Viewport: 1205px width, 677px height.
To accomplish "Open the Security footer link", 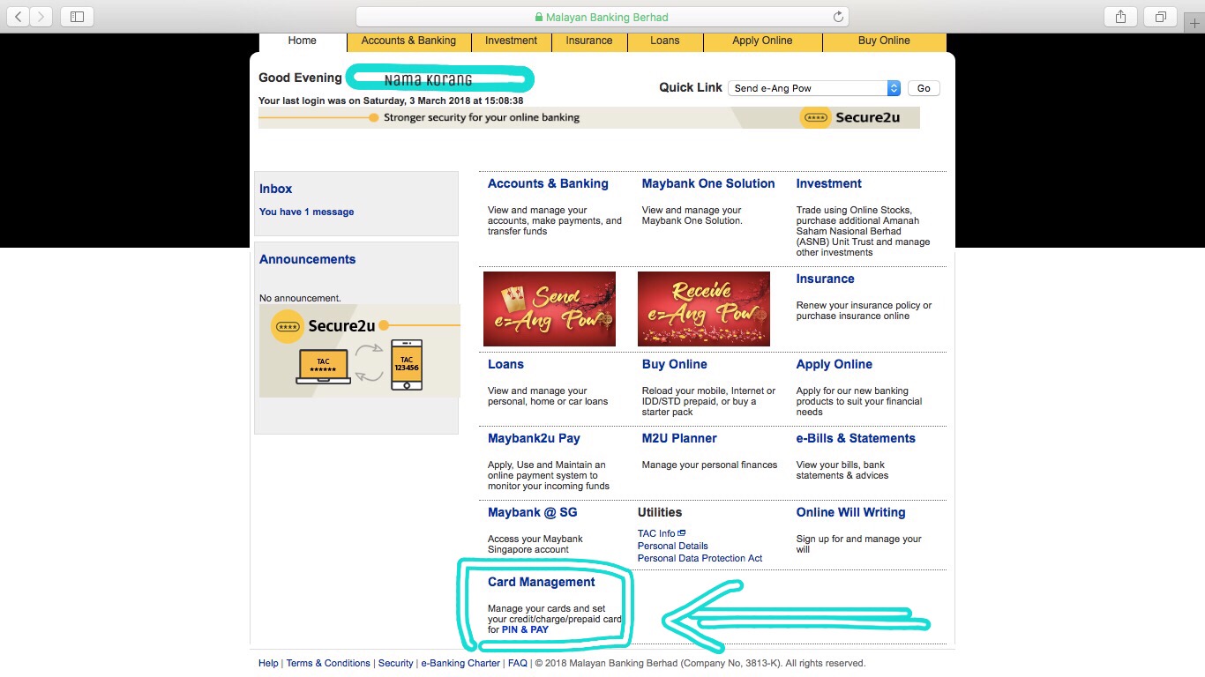I will click(395, 663).
